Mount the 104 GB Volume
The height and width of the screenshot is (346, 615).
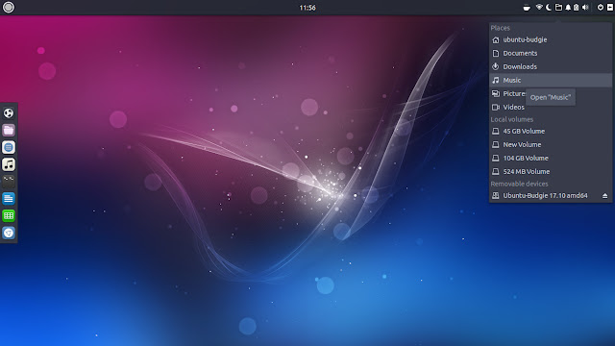[x=551, y=158]
